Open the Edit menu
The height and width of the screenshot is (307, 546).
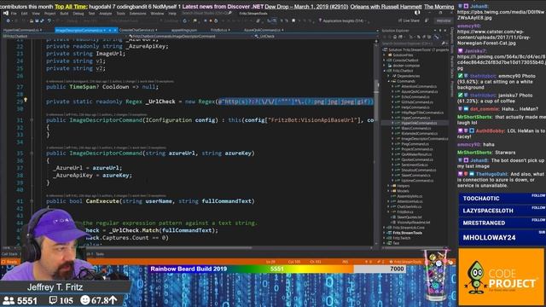click(x=25, y=14)
